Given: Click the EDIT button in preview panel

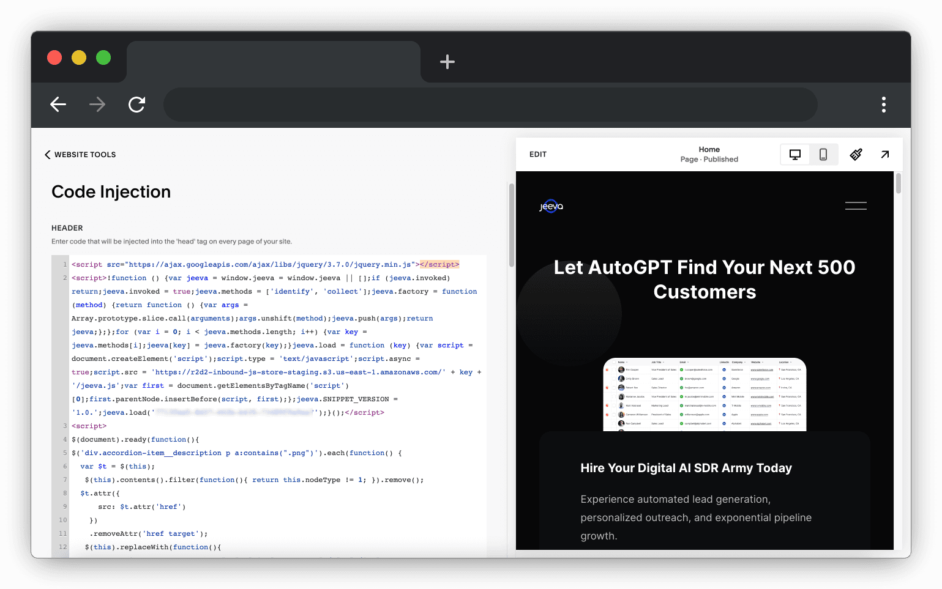Looking at the screenshot, I should tap(538, 155).
